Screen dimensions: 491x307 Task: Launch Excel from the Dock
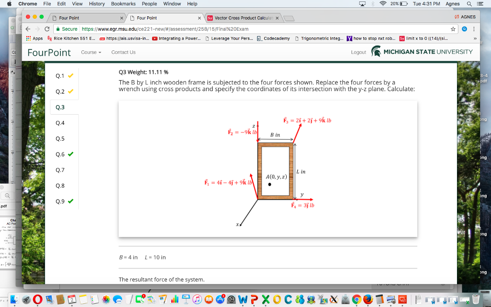[x=266, y=299]
